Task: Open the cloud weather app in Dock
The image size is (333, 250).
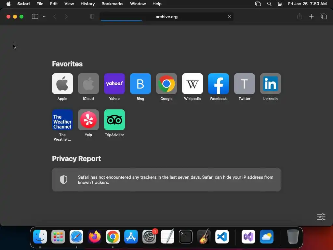Action: click(267, 237)
